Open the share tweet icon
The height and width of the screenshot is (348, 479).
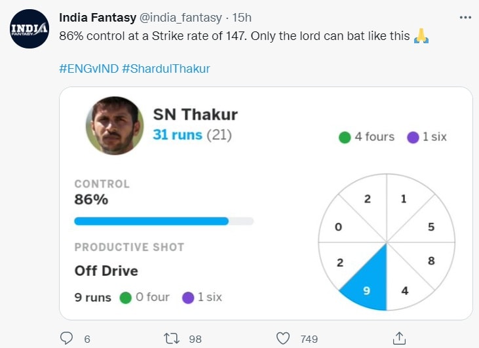coord(398,338)
